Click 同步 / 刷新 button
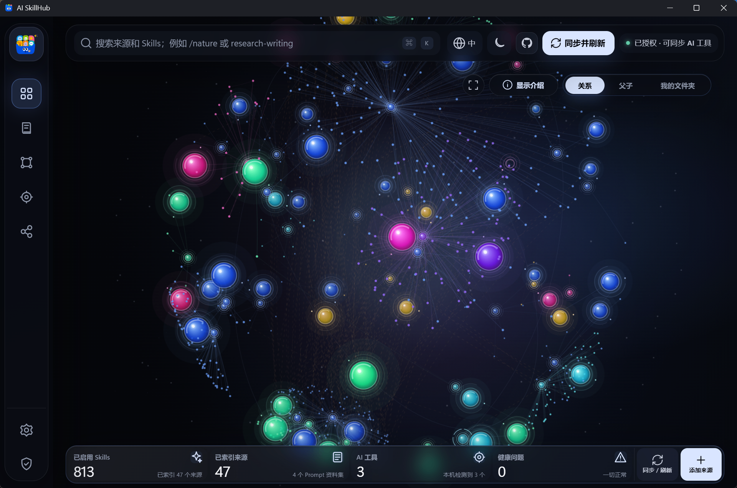This screenshot has width=737, height=488. point(657,464)
